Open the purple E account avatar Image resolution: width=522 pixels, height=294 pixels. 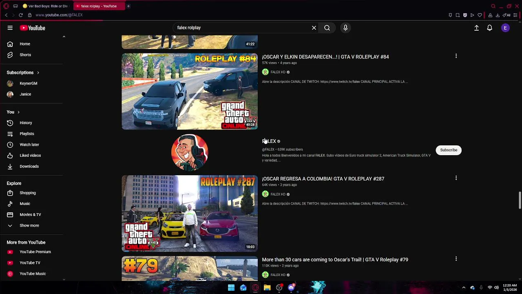pos(505,28)
